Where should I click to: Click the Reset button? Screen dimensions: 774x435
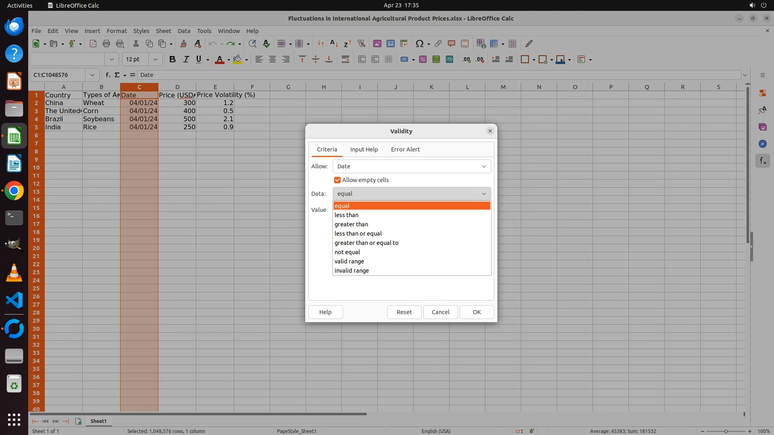click(x=404, y=312)
